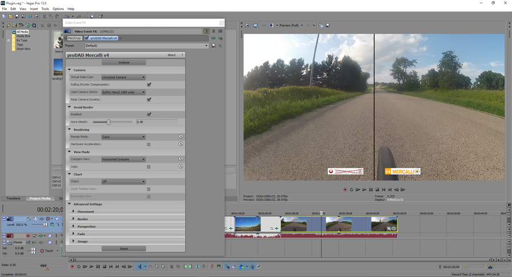Toggle the proDAD Mercalli v4 plug-in checkbox
This screenshot has width=512, height=277.
pyautogui.click(x=86, y=38)
